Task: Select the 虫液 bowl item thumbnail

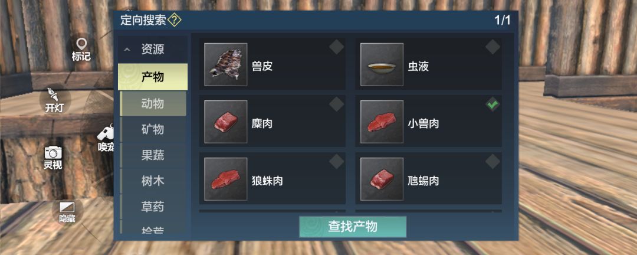Action: [x=382, y=64]
